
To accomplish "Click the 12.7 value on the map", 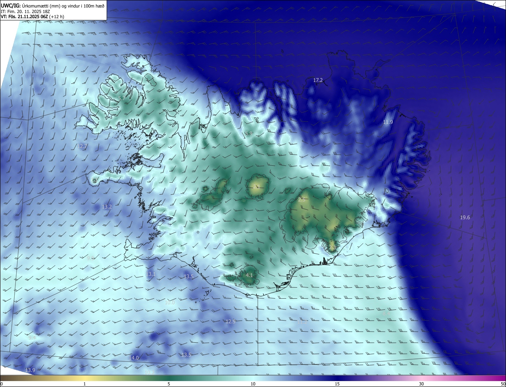I will (x=82, y=146).
